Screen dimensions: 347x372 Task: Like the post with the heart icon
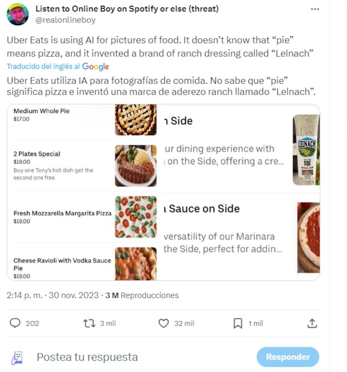[163, 323]
